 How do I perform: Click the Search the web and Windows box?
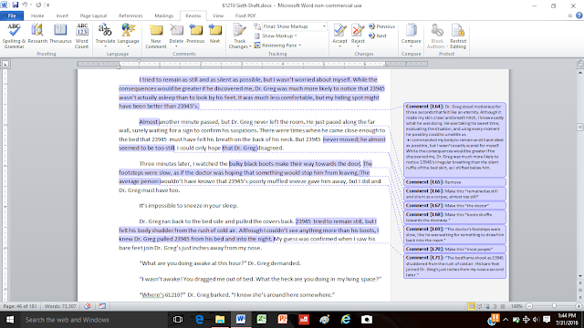[93, 320]
